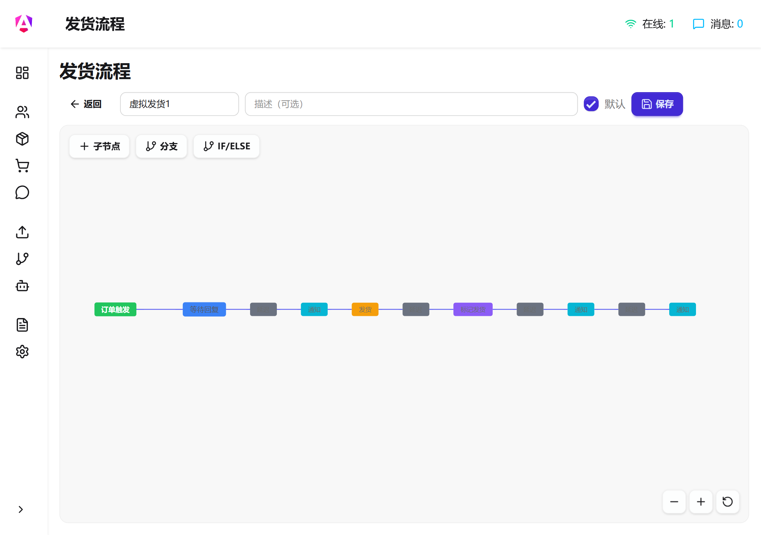The width and height of the screenshot is (761, 535).
Task: Click the 保存 save button
Action: pyautogui.click(x=657, y=104)
